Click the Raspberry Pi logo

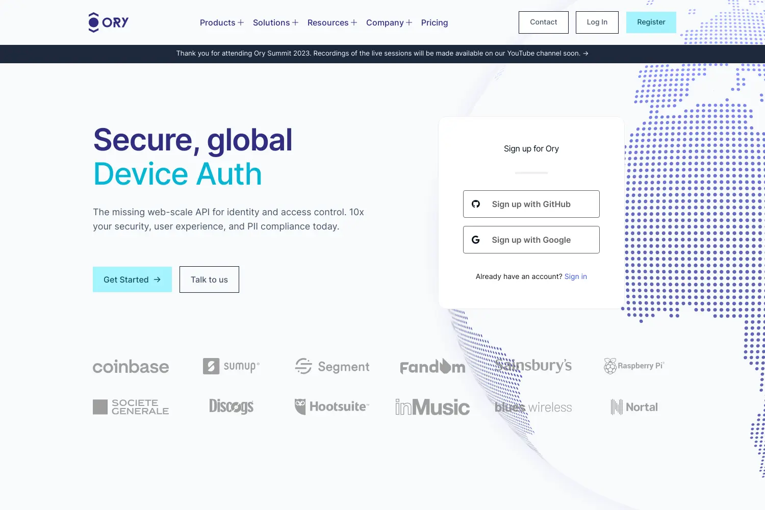[634, 366]
